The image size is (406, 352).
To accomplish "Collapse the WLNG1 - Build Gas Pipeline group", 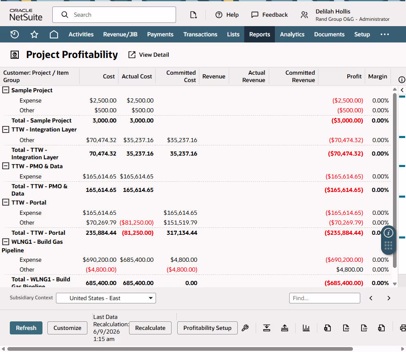I will 6,242.
